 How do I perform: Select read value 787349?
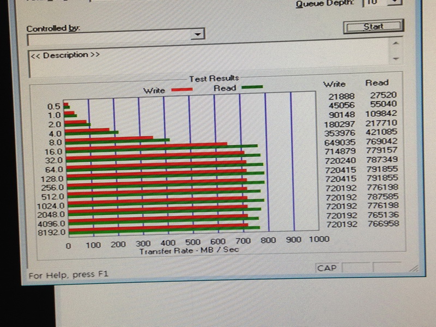(382, 160)
